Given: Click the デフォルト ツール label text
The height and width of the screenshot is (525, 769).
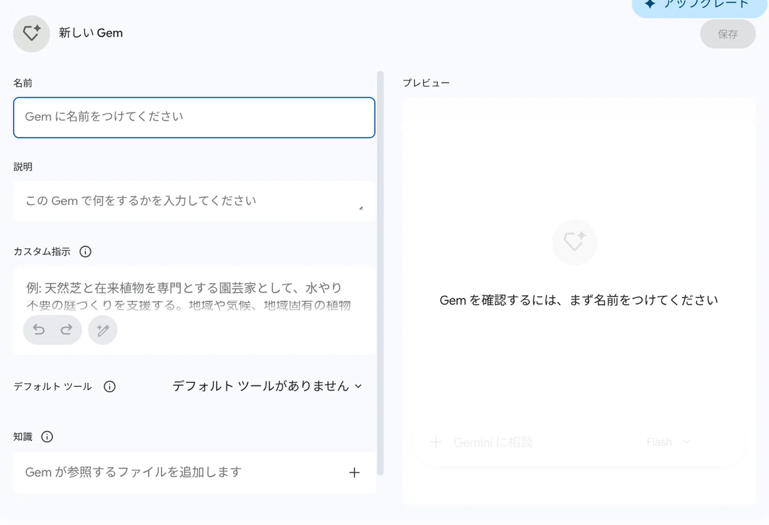Looking at the screenshot, I should [53, 387].
